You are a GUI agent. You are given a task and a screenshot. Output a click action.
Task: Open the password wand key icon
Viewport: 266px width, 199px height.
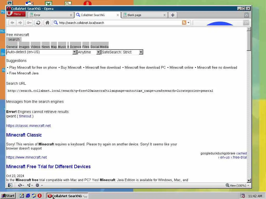tap(29, 23)
